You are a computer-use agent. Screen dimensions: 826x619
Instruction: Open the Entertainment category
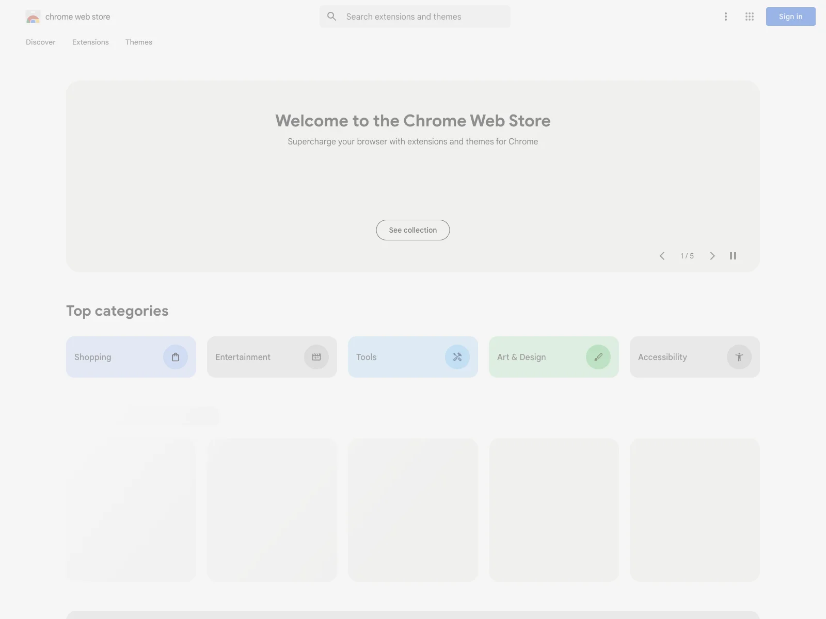click(x=272, y=357)
